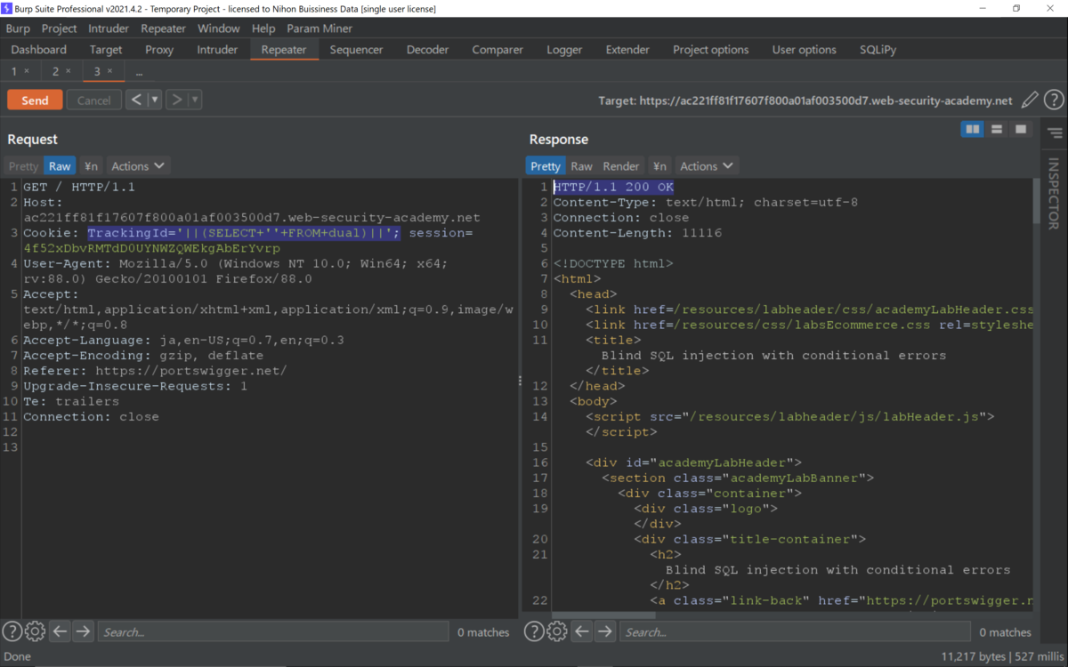Click the request Search field
Viewport: 1068px width, 667px height.
tap(273, 631)
